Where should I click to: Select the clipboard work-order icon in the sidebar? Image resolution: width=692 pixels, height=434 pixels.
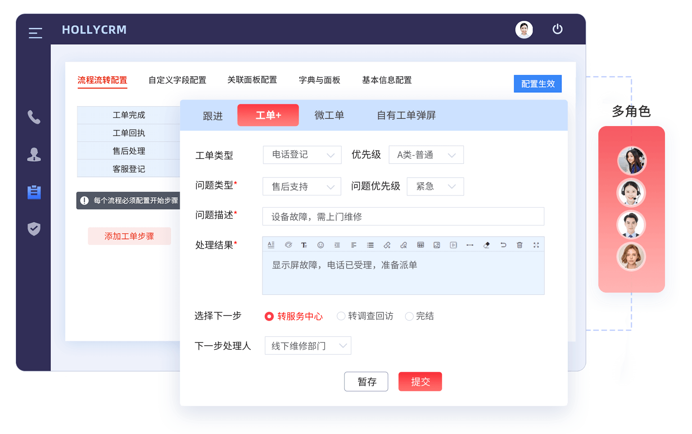pyautogui.click(x=34, y=192)
